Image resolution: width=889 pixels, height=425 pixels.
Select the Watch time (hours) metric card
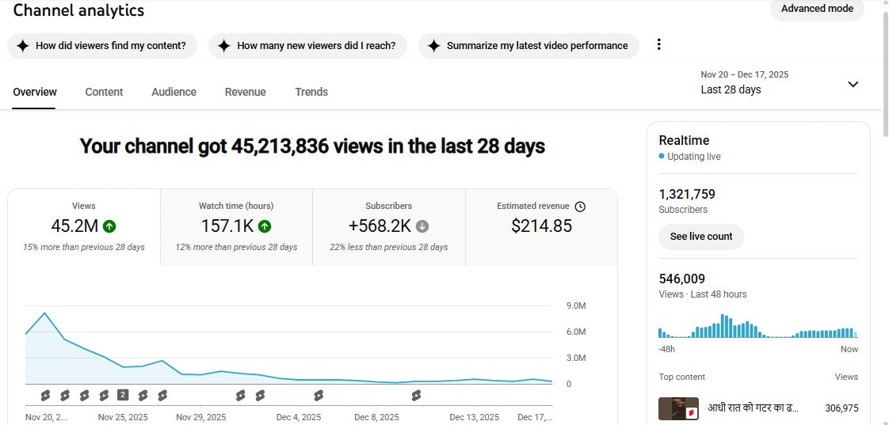(x=236, y=226)
